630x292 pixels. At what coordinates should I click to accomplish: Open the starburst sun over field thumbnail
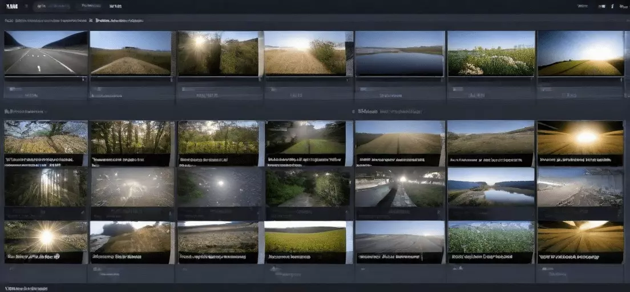(46, 237)
